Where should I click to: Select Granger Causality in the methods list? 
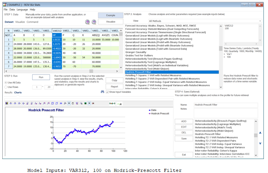click(x=136, y=52)
